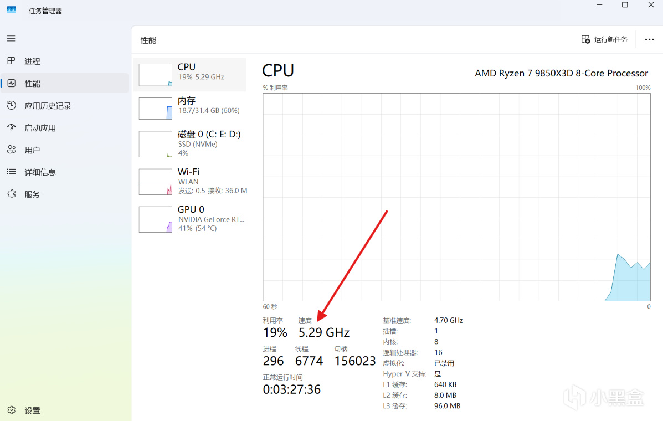Select the 磁盘 0 mini graph thumbnail

coord(155,143)
